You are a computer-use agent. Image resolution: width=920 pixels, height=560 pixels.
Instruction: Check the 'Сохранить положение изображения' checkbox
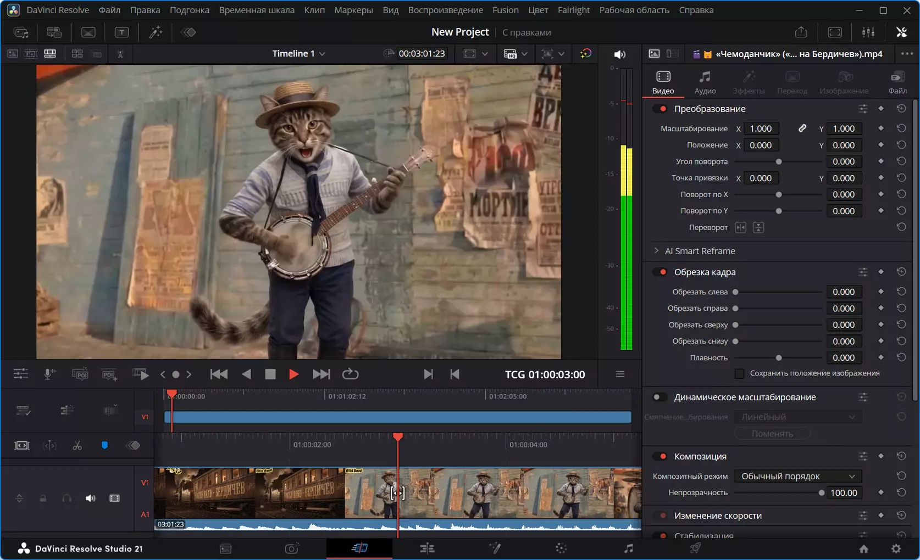[739, 373]
